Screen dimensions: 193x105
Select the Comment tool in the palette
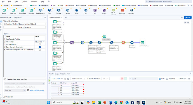point(131,11)
